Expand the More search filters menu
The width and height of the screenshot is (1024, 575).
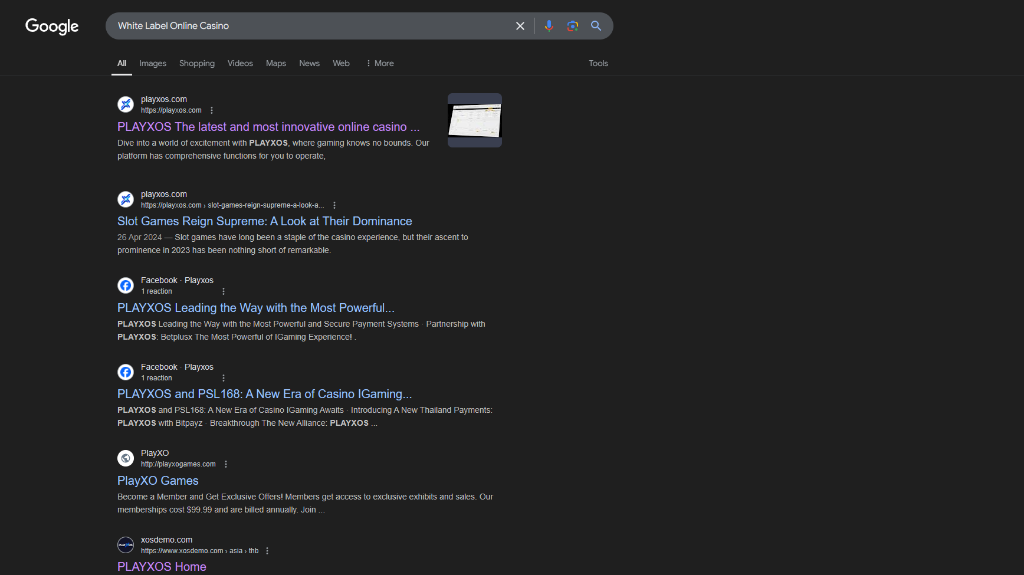coord(380,63)
